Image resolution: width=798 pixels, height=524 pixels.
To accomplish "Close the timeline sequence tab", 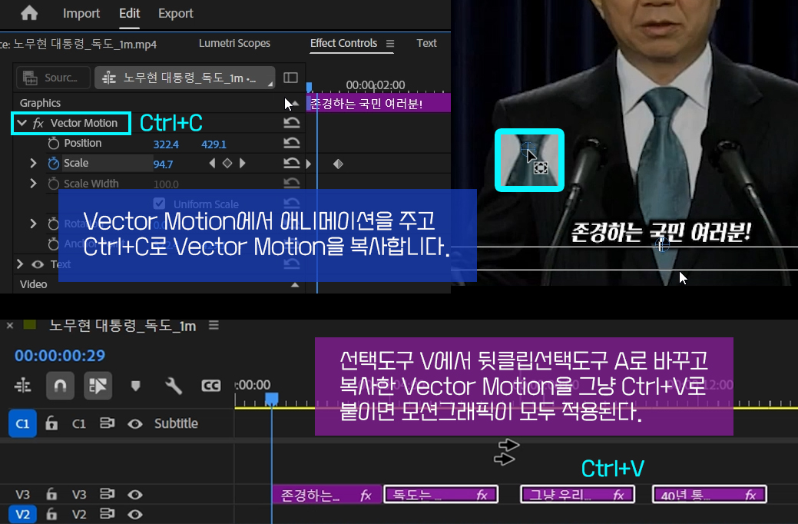I will pos(10,326).
